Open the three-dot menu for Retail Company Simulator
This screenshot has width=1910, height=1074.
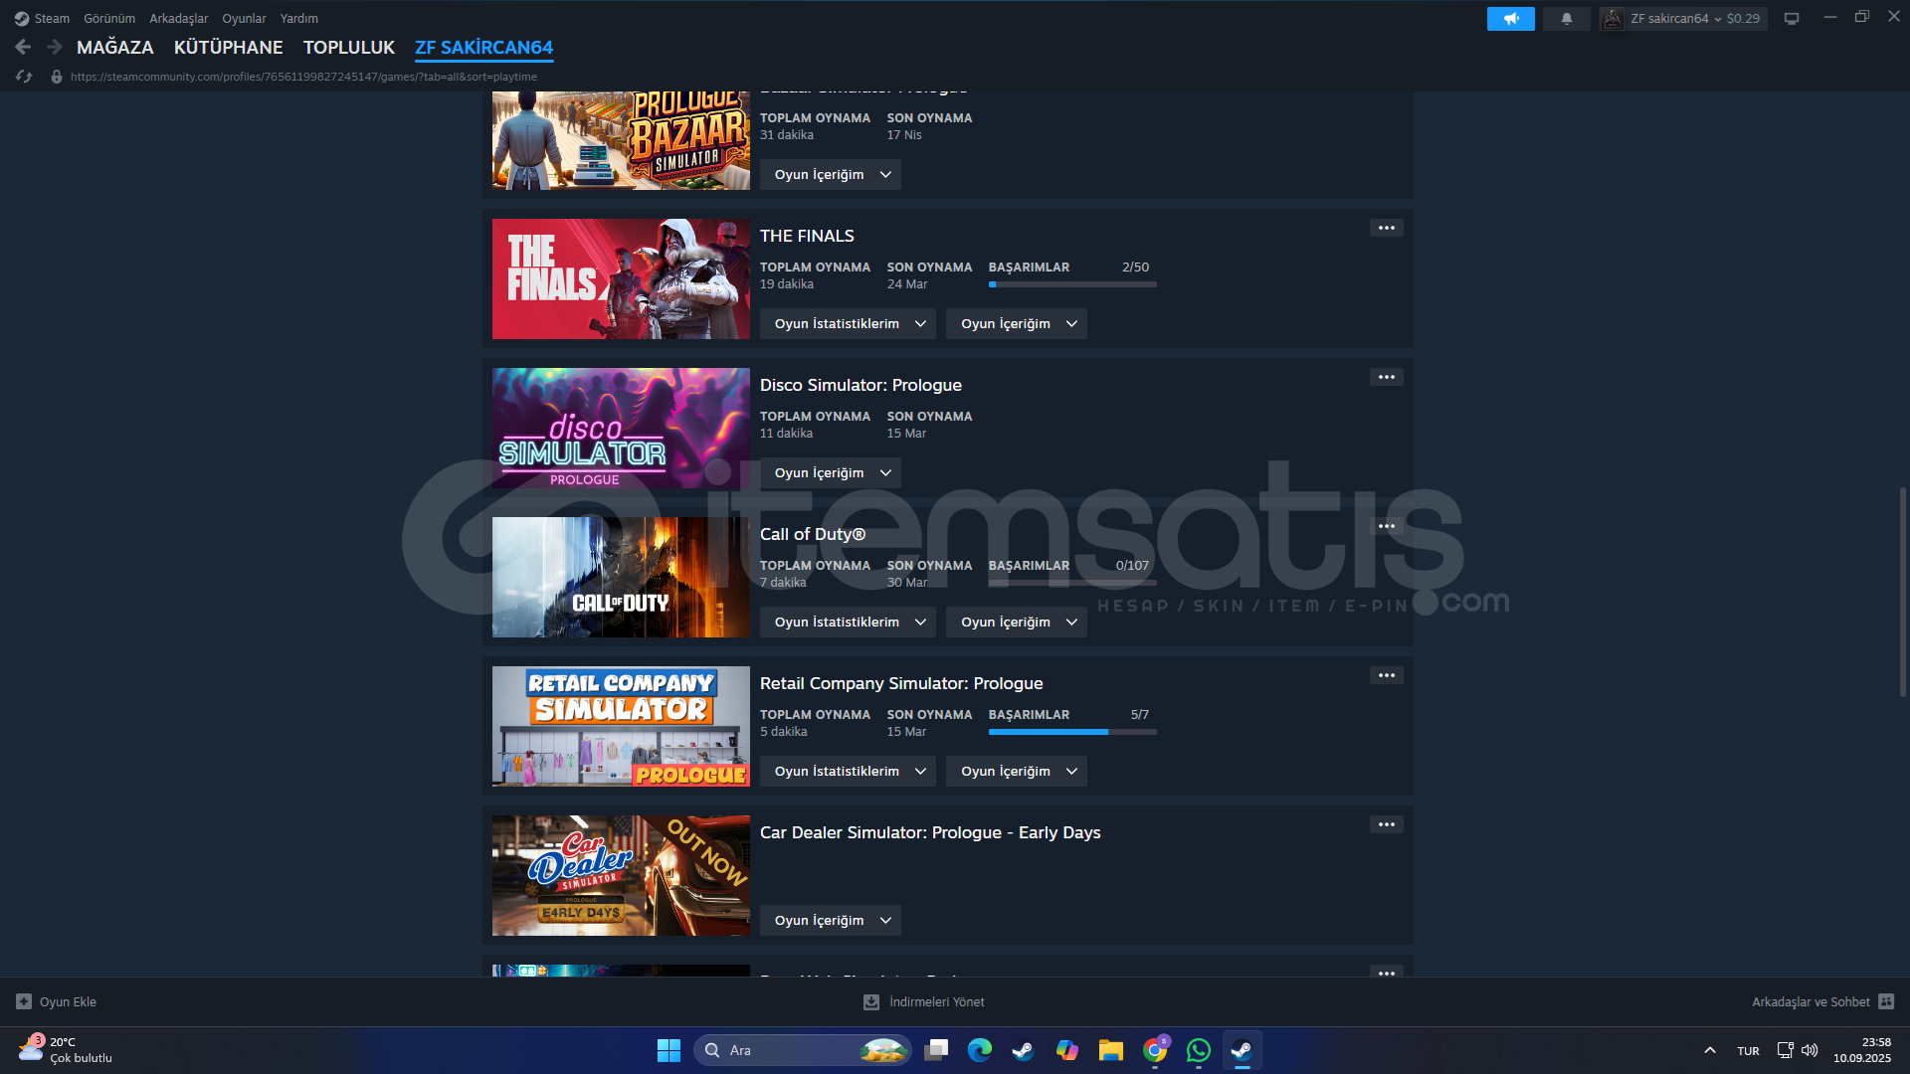[1387, 675]
